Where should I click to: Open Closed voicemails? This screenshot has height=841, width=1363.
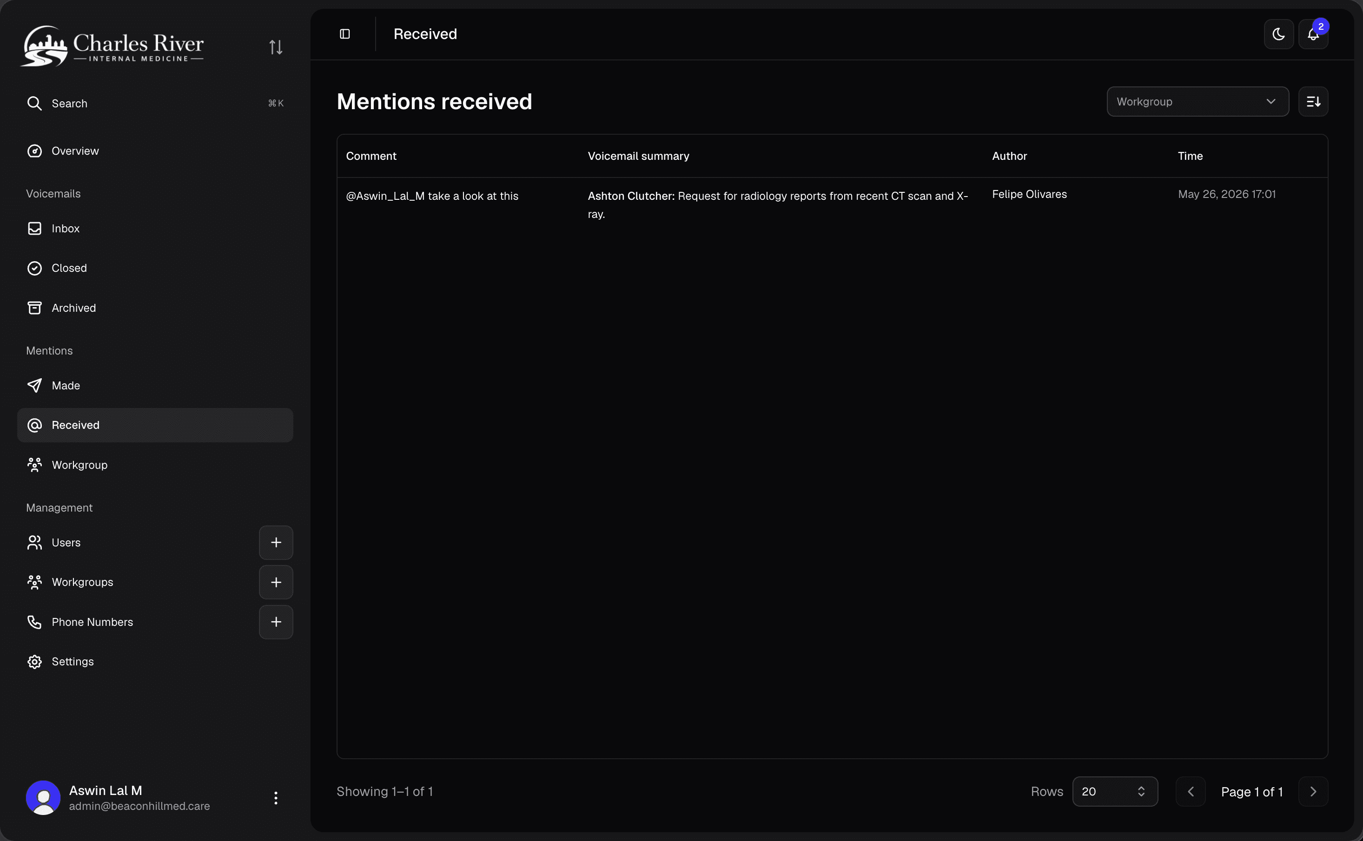[x=155, y=268]
